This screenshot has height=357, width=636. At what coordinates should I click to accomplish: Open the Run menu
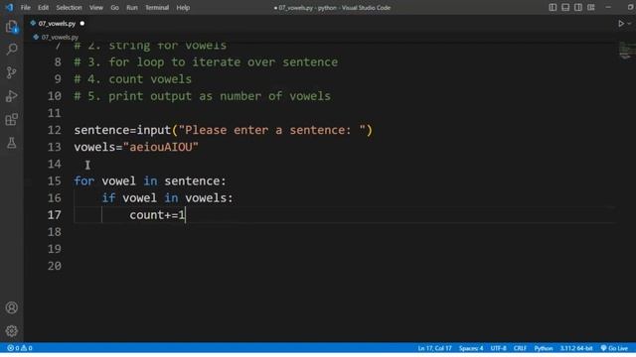coord(132,7)
